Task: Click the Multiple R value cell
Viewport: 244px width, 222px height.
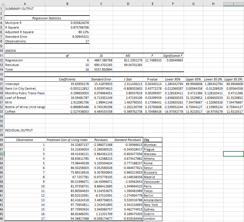Action: pos(67,22)
